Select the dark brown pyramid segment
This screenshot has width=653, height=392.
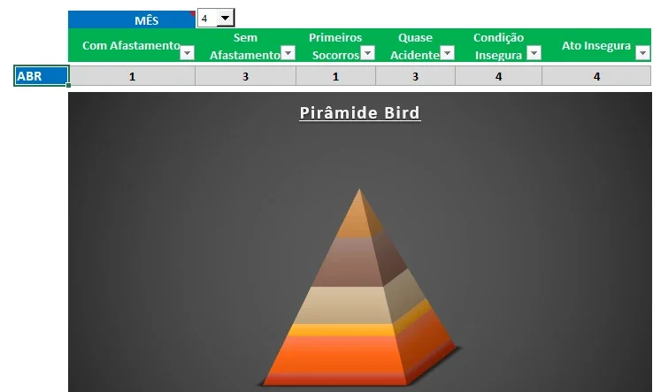(354, 262)
